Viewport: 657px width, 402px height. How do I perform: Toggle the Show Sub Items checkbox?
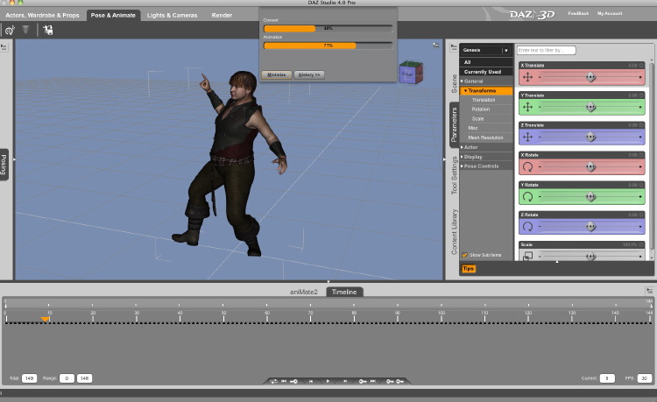pyautogui.click(x=464, y=255)
